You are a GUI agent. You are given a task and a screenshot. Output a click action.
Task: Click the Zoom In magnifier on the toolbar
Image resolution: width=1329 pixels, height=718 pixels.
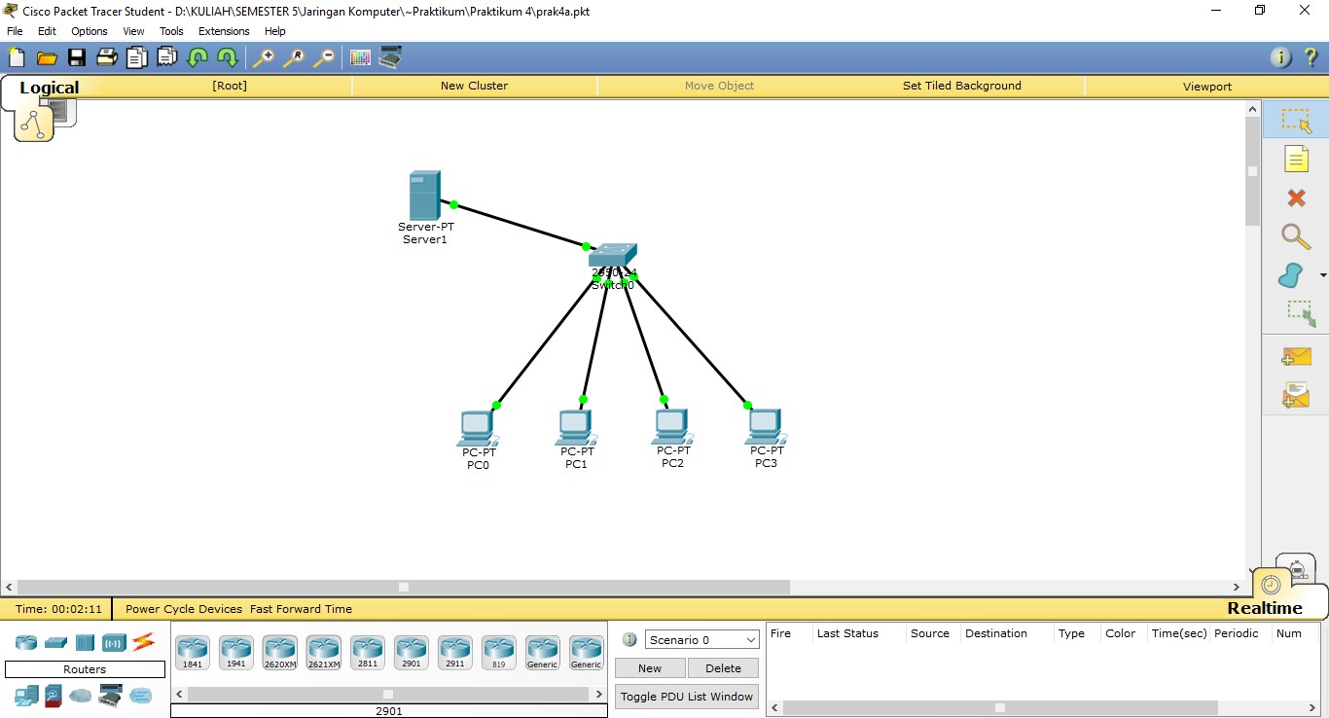tap(264, 57)
